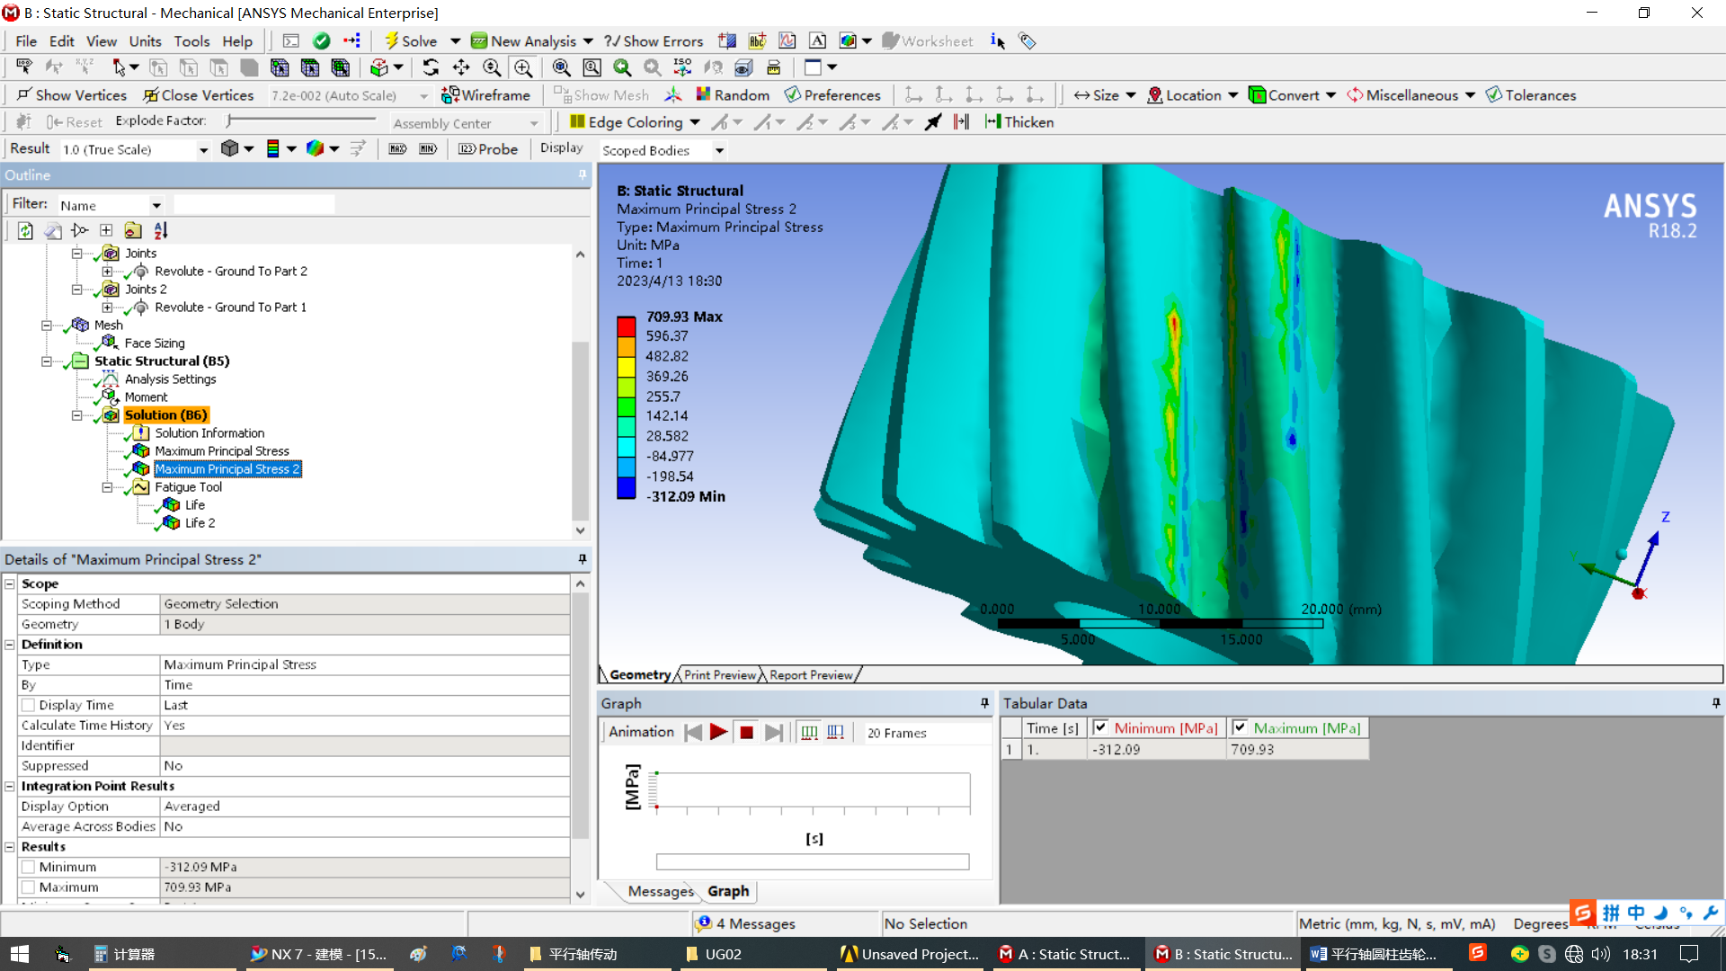Click the Refresh icon in the Outline toolbar
Screen dimensions: 1726x971
(25, 231)
